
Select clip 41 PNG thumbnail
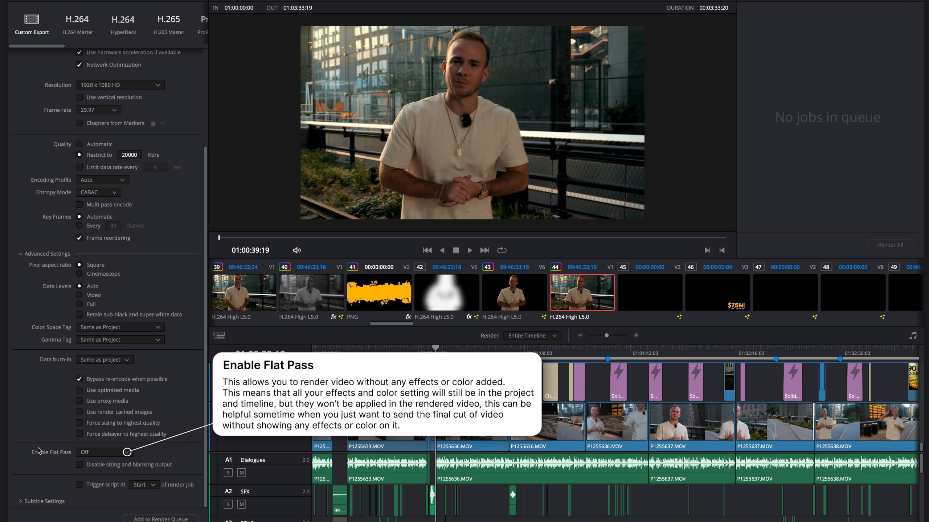[x=379, y=292]
